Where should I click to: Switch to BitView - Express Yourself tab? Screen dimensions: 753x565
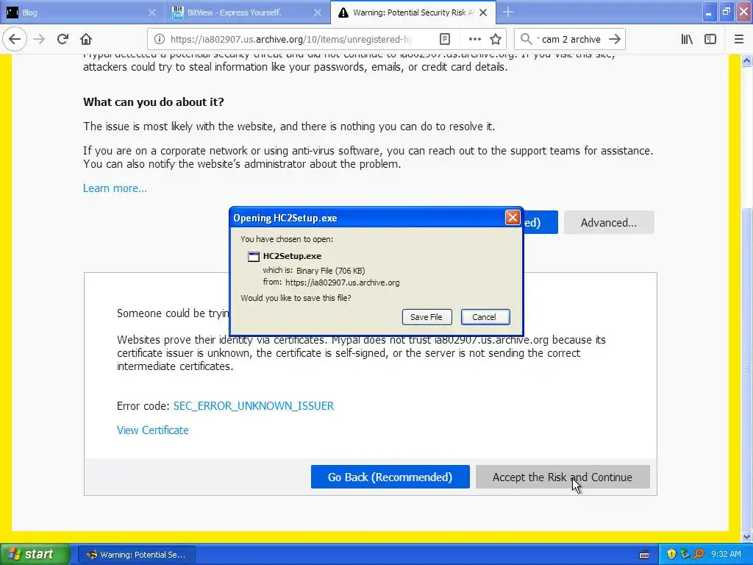click(x=247, y=13)
